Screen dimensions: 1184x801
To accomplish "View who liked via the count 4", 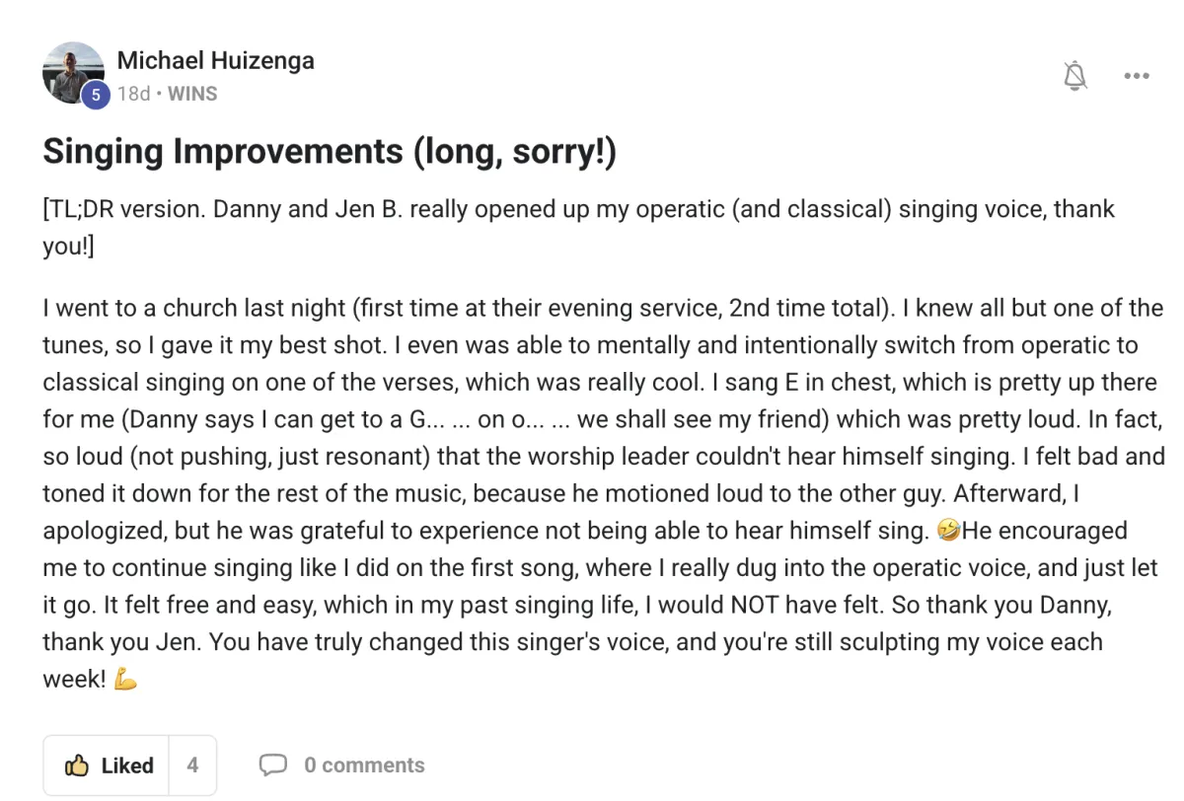I will pos(192,765).
